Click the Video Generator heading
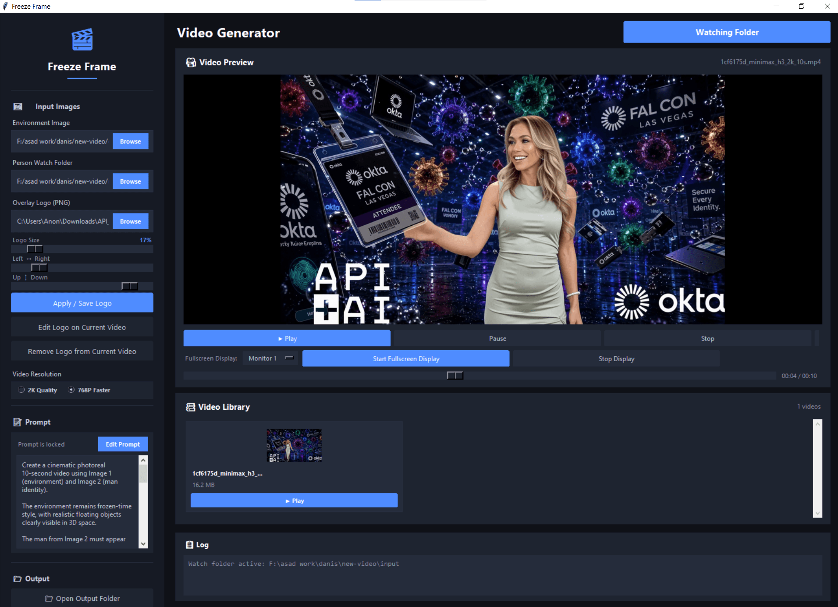Screen dimensions: 838x607 (x=228, y=33)
